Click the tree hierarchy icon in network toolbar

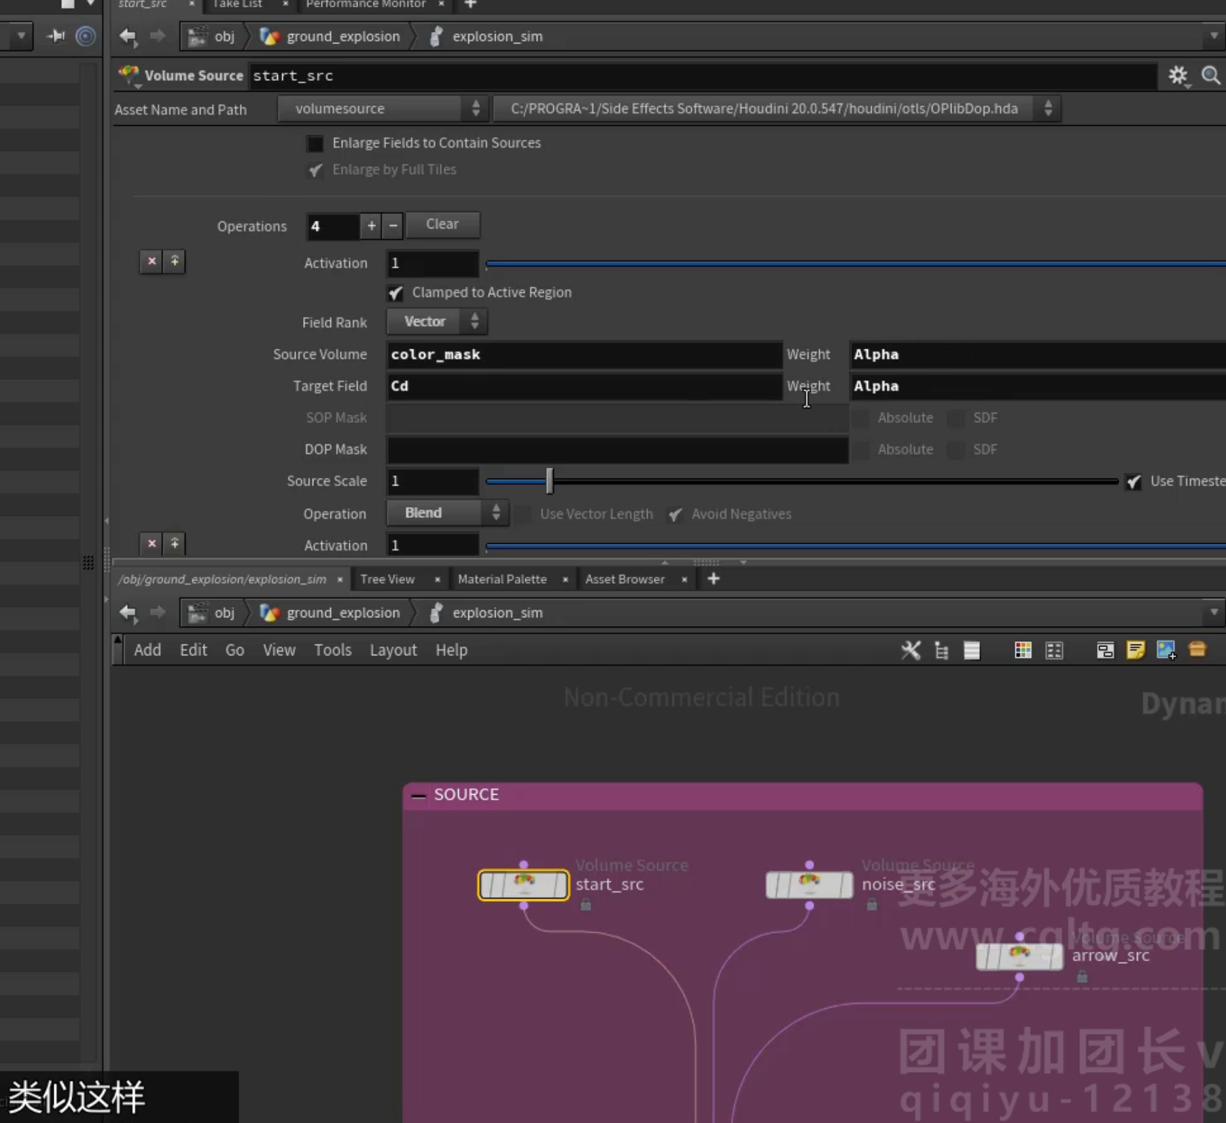click(x=941, y=650)
